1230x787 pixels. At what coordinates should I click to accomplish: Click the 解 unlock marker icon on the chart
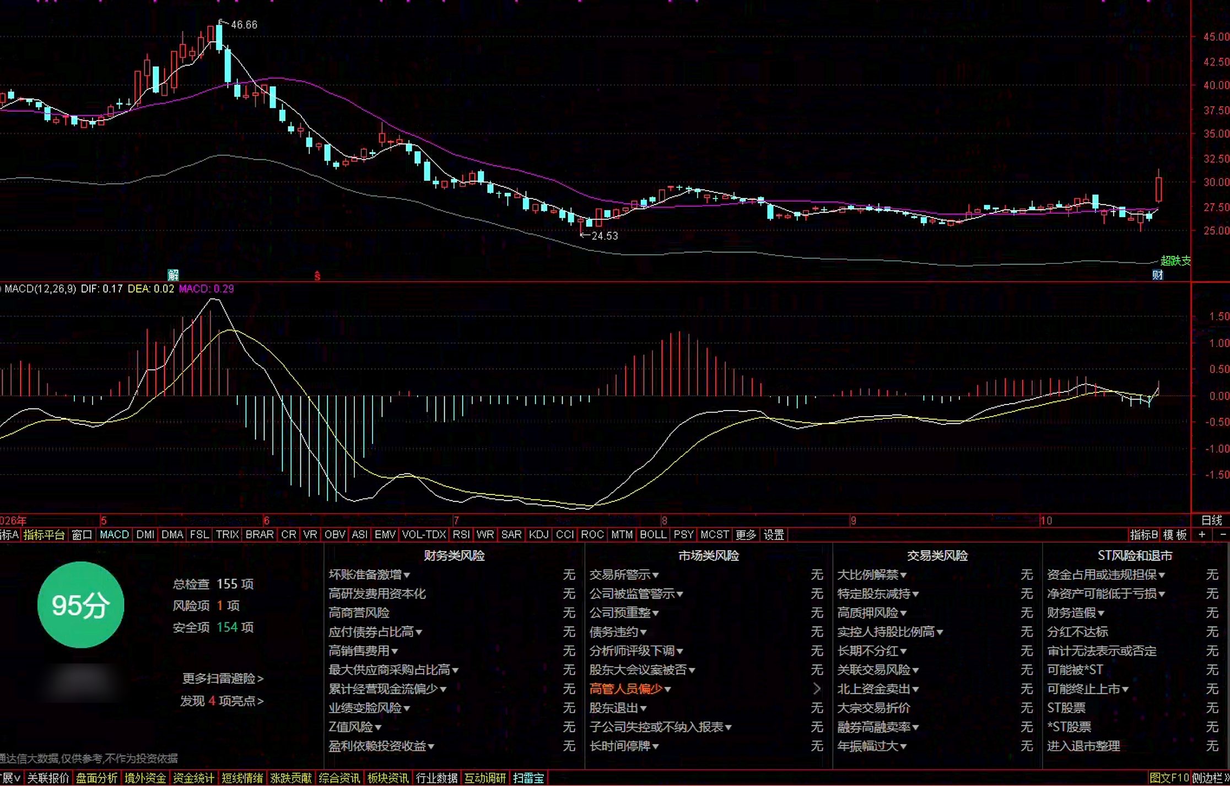173,274
